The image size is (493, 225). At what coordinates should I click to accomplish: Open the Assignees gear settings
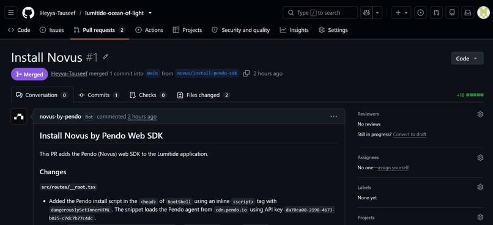pos(480,157)
